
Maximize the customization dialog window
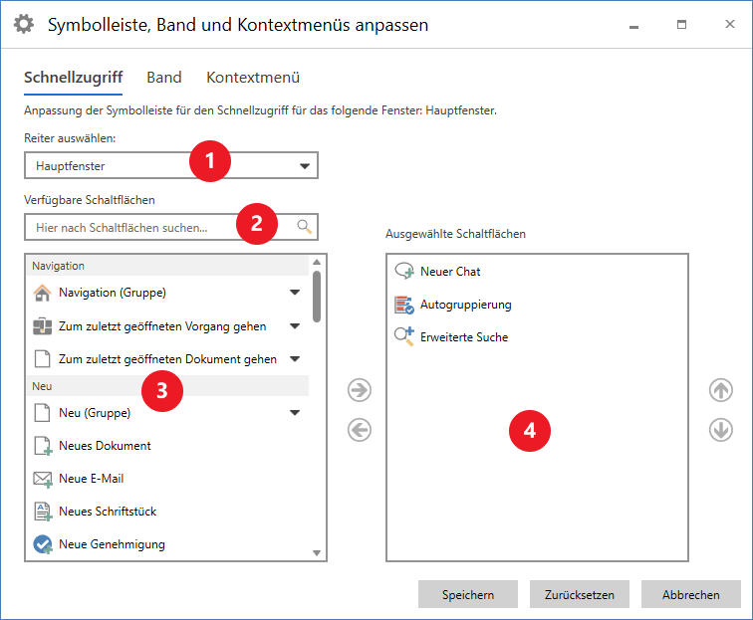pos(681,25)
